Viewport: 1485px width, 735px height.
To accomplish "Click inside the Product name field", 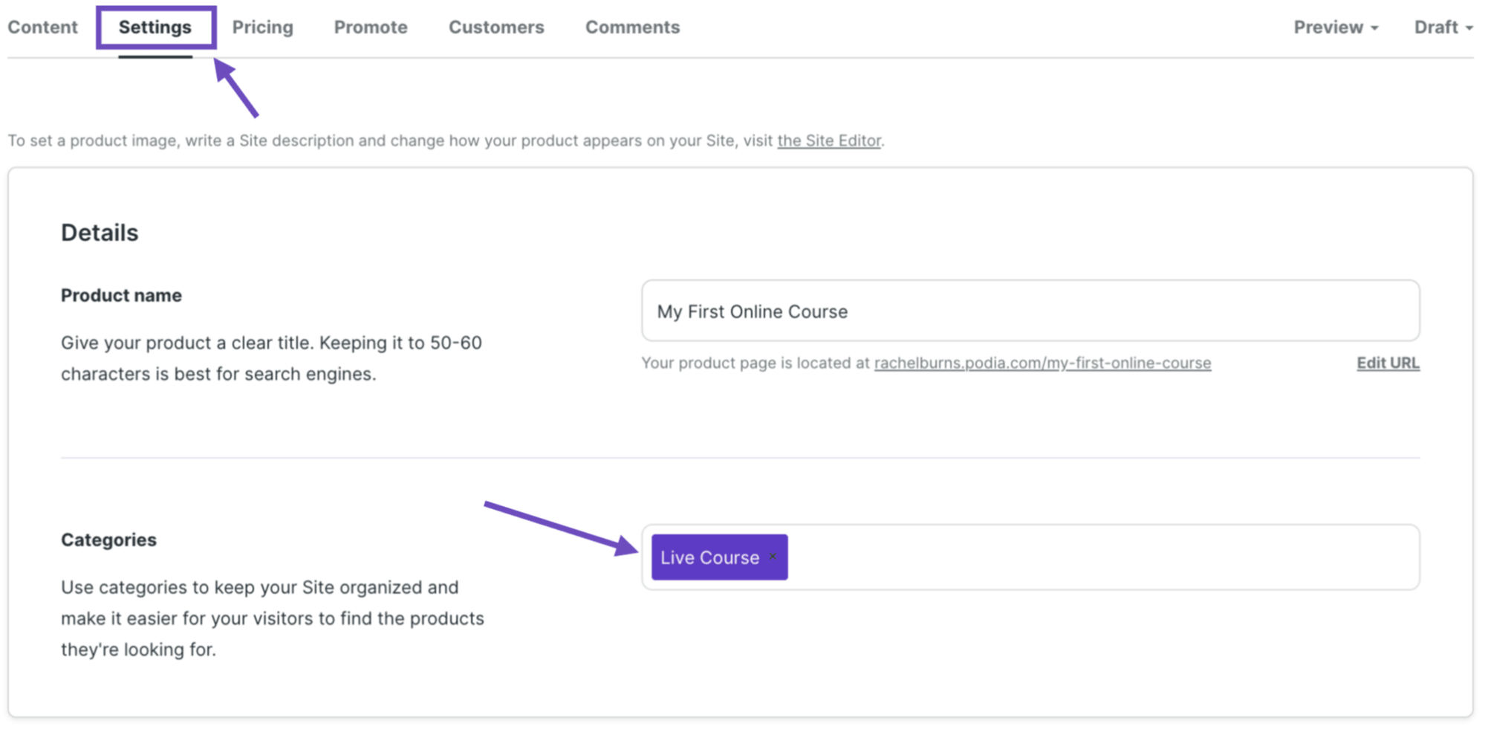I will (1029, 311).
